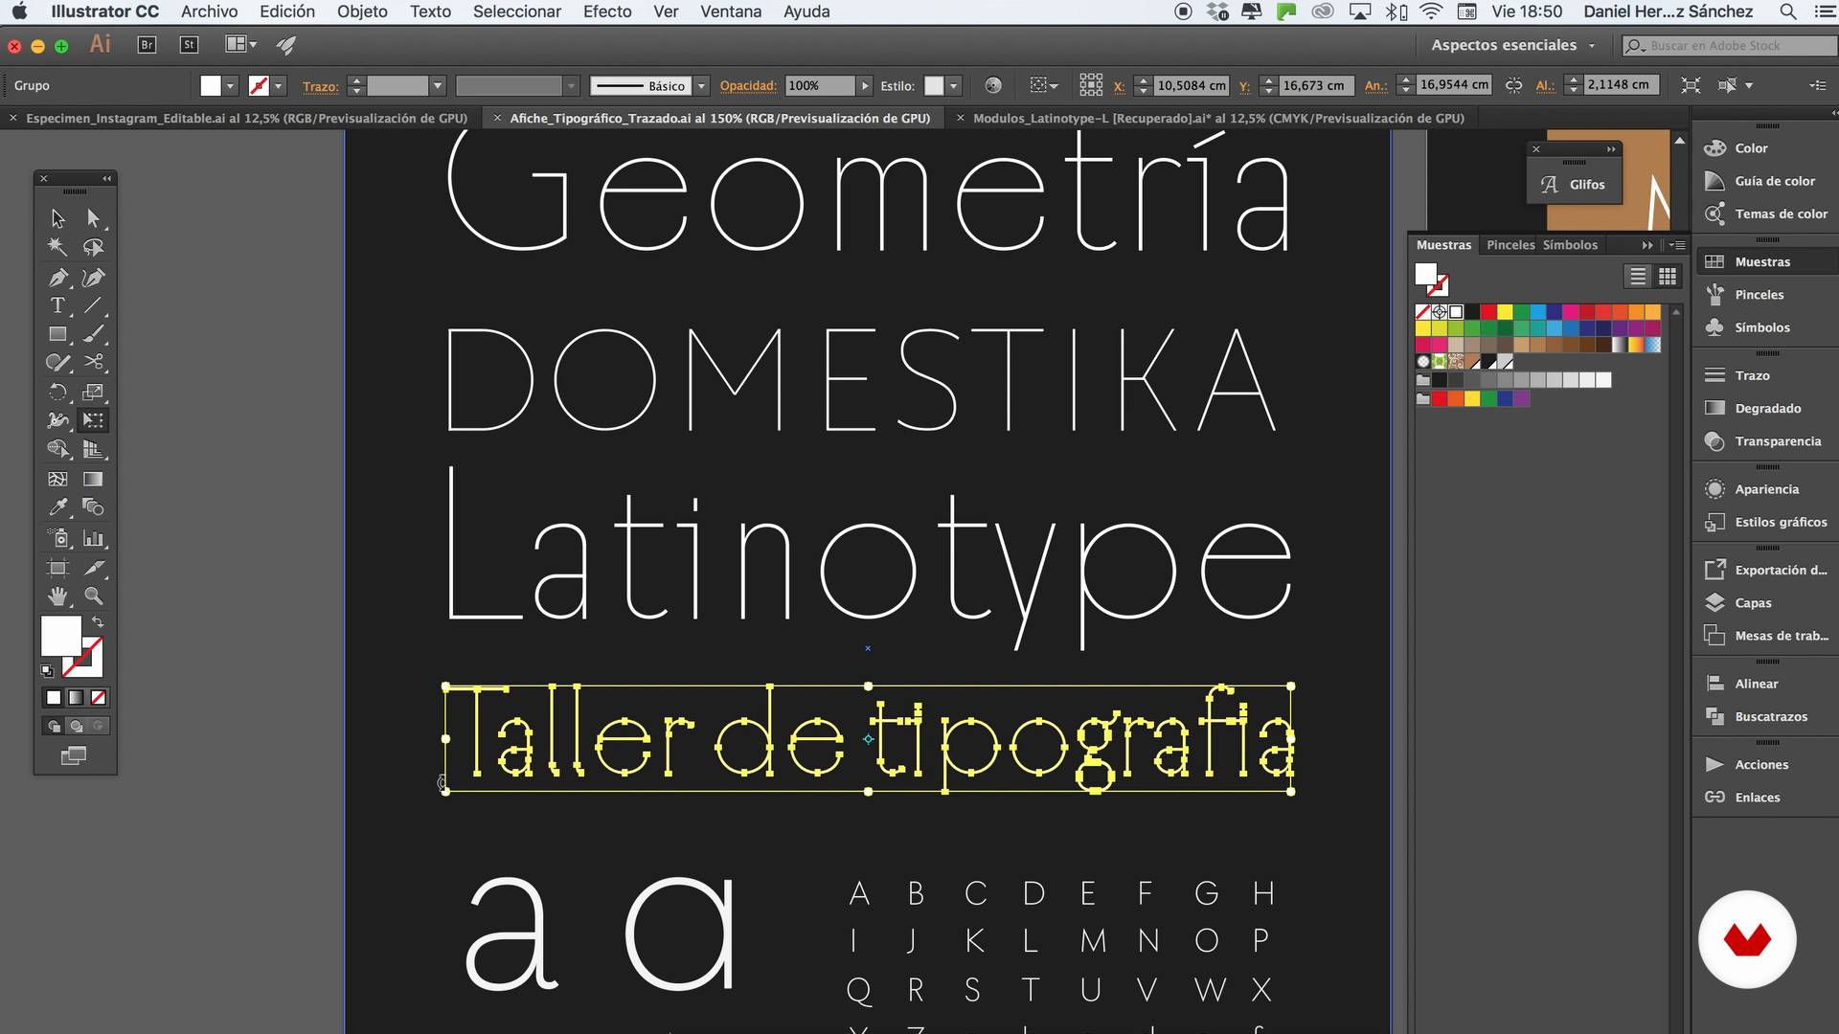Switch Swatches panel to thumbnail view
Screen dimensions: 1839x1034
pos(1668,277)
